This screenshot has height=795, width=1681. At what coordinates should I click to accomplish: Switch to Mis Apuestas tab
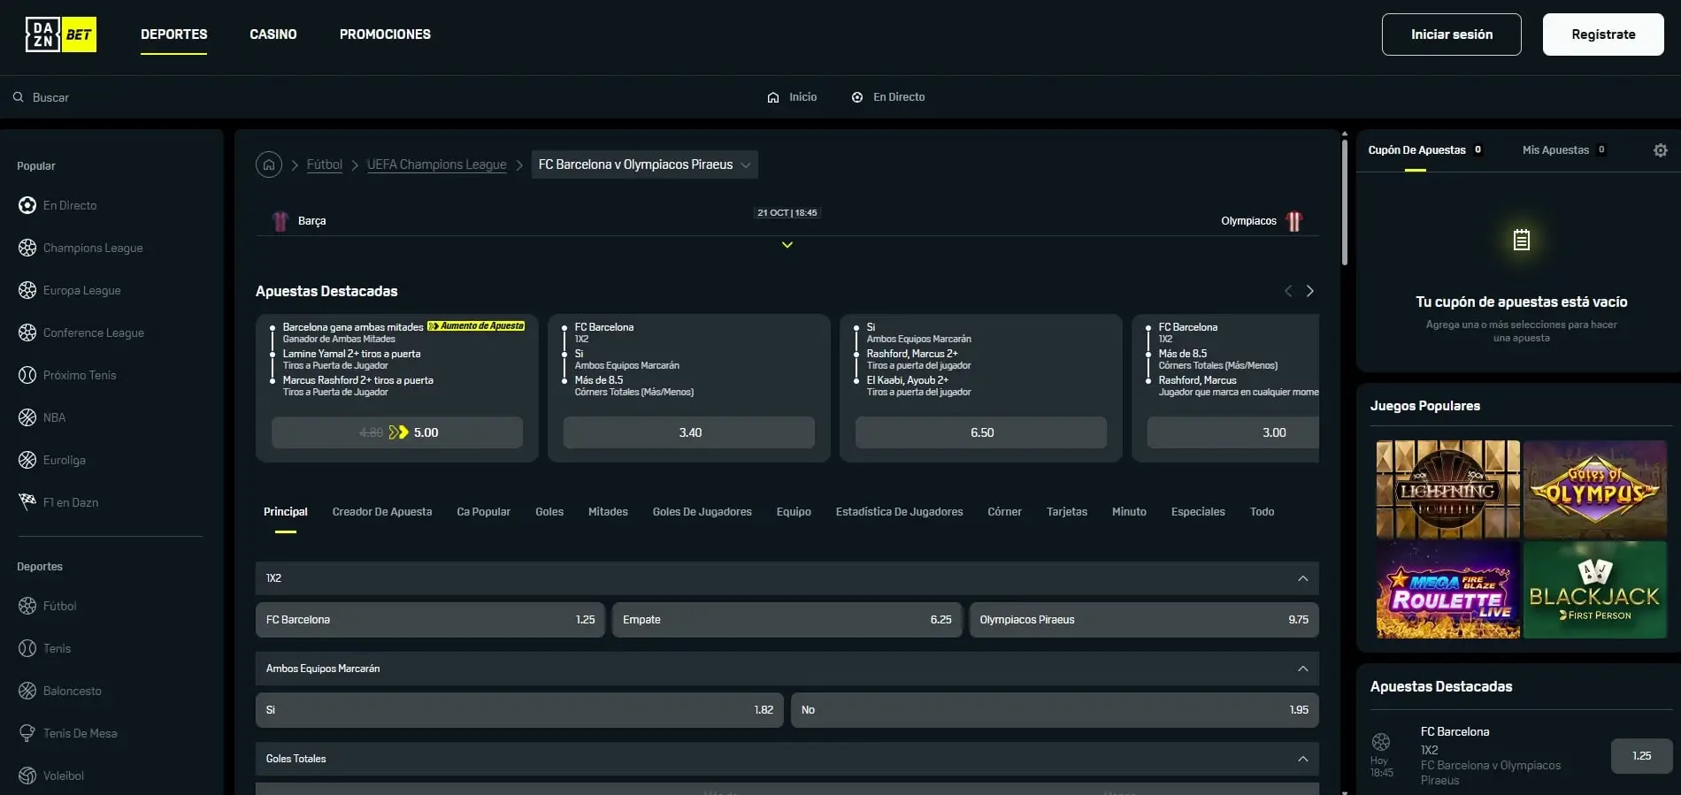[x=1563, y=150]
